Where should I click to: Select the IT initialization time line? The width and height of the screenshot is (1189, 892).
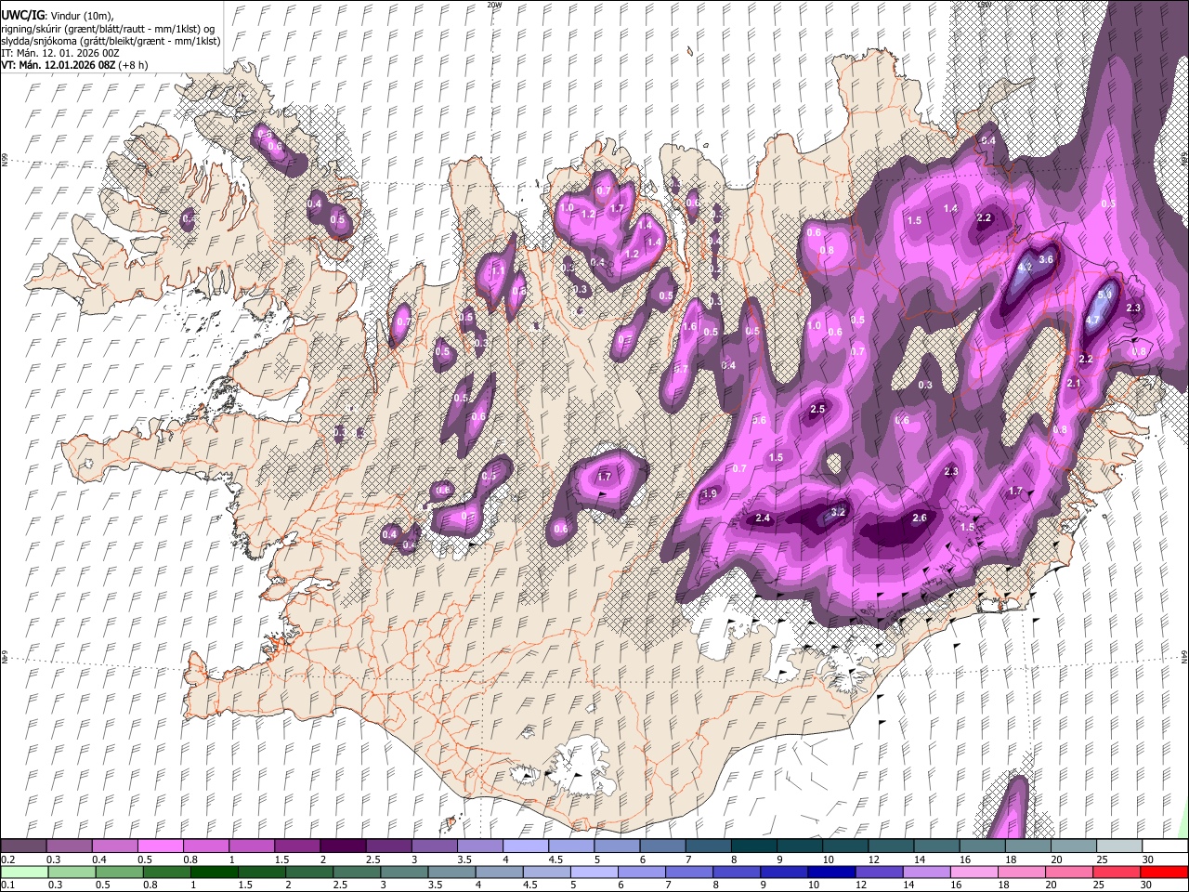tap(59, 53)
